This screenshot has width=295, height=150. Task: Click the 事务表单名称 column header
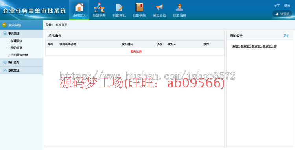coord(68,44)
